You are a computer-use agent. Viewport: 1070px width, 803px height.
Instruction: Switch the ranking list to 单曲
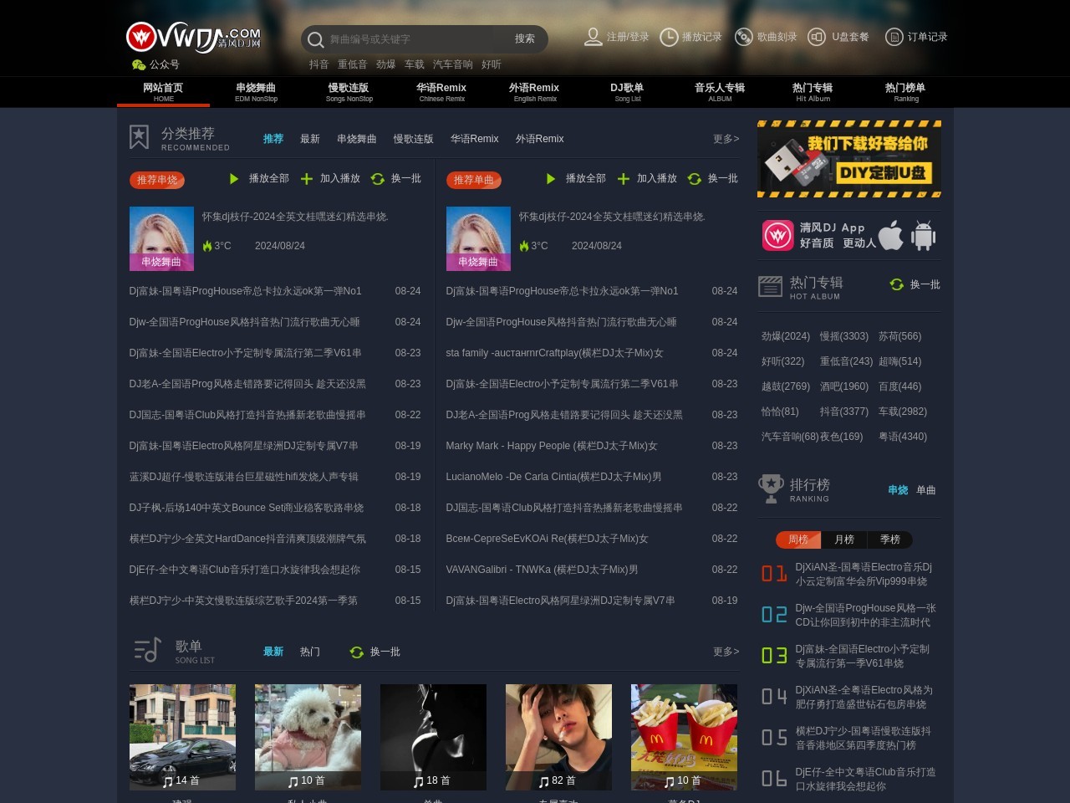[x=925, y=490]
